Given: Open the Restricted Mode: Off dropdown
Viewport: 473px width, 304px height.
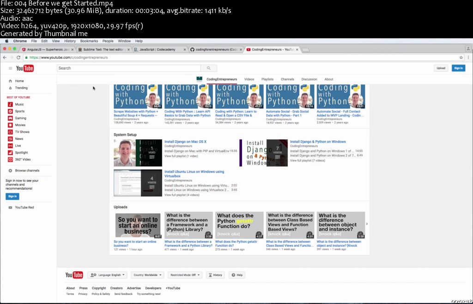Looking at the screenshot, I should pos(185,275).
